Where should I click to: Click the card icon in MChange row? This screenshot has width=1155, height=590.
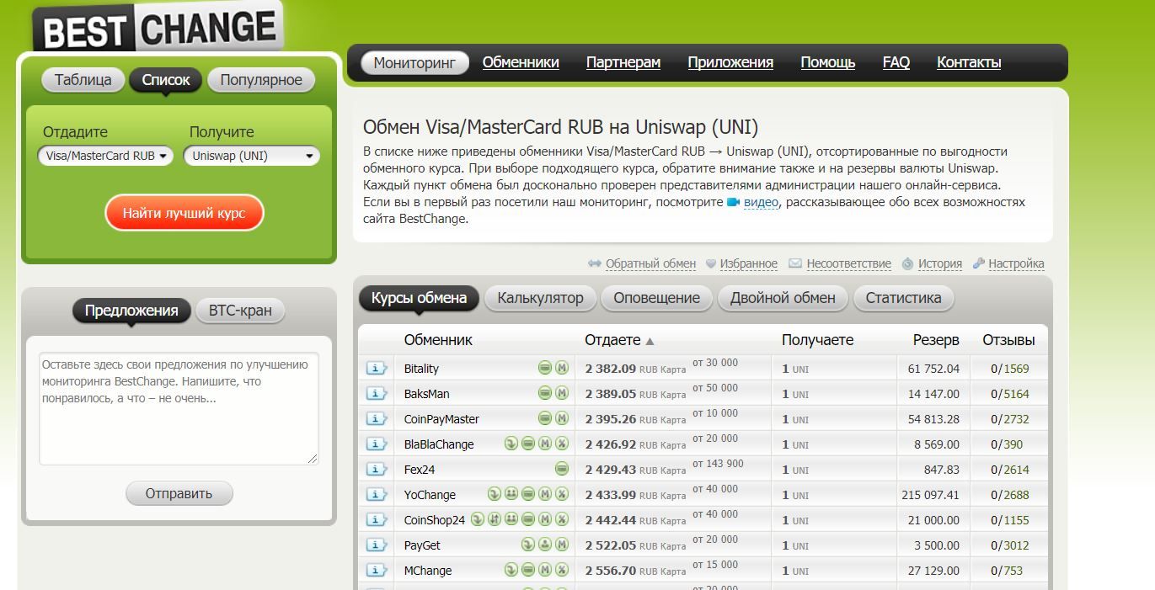pyautogui.click(x=528, y=570)
